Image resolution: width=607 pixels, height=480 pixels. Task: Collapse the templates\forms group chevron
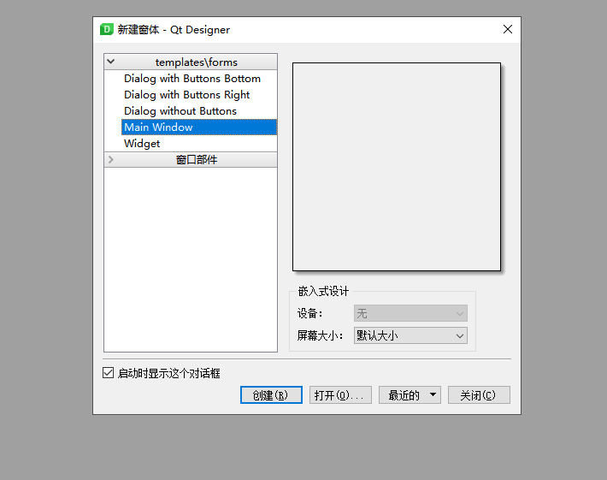click(111, 62)
